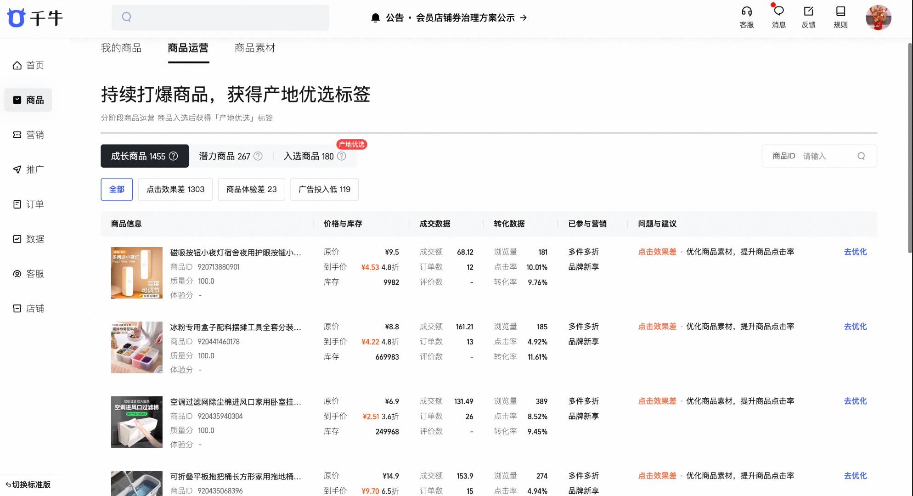
Task: Click 去优化 for 磁吸按钮小夜灯 product
Action: (x=855, y=252)
